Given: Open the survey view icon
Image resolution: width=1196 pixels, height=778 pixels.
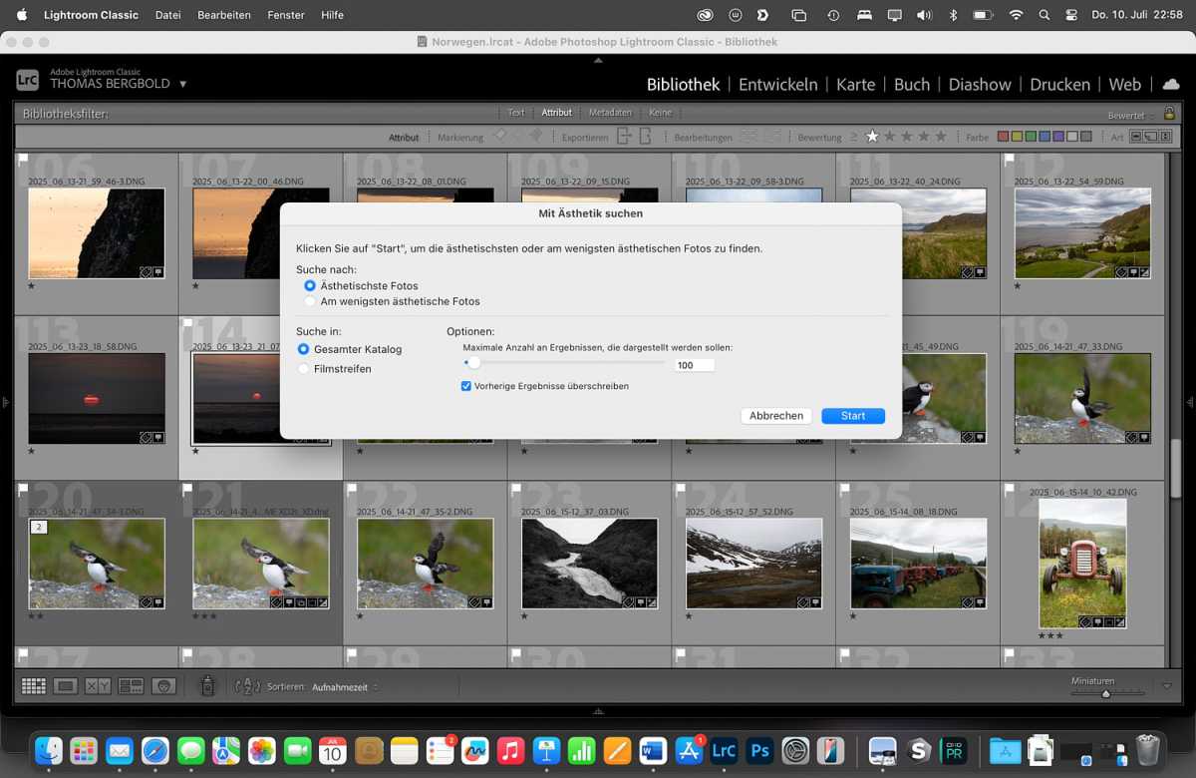Looking at the screenshot, I should point(131,686).
